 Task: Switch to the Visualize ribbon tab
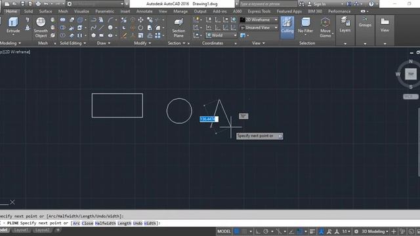click(81, 11)
